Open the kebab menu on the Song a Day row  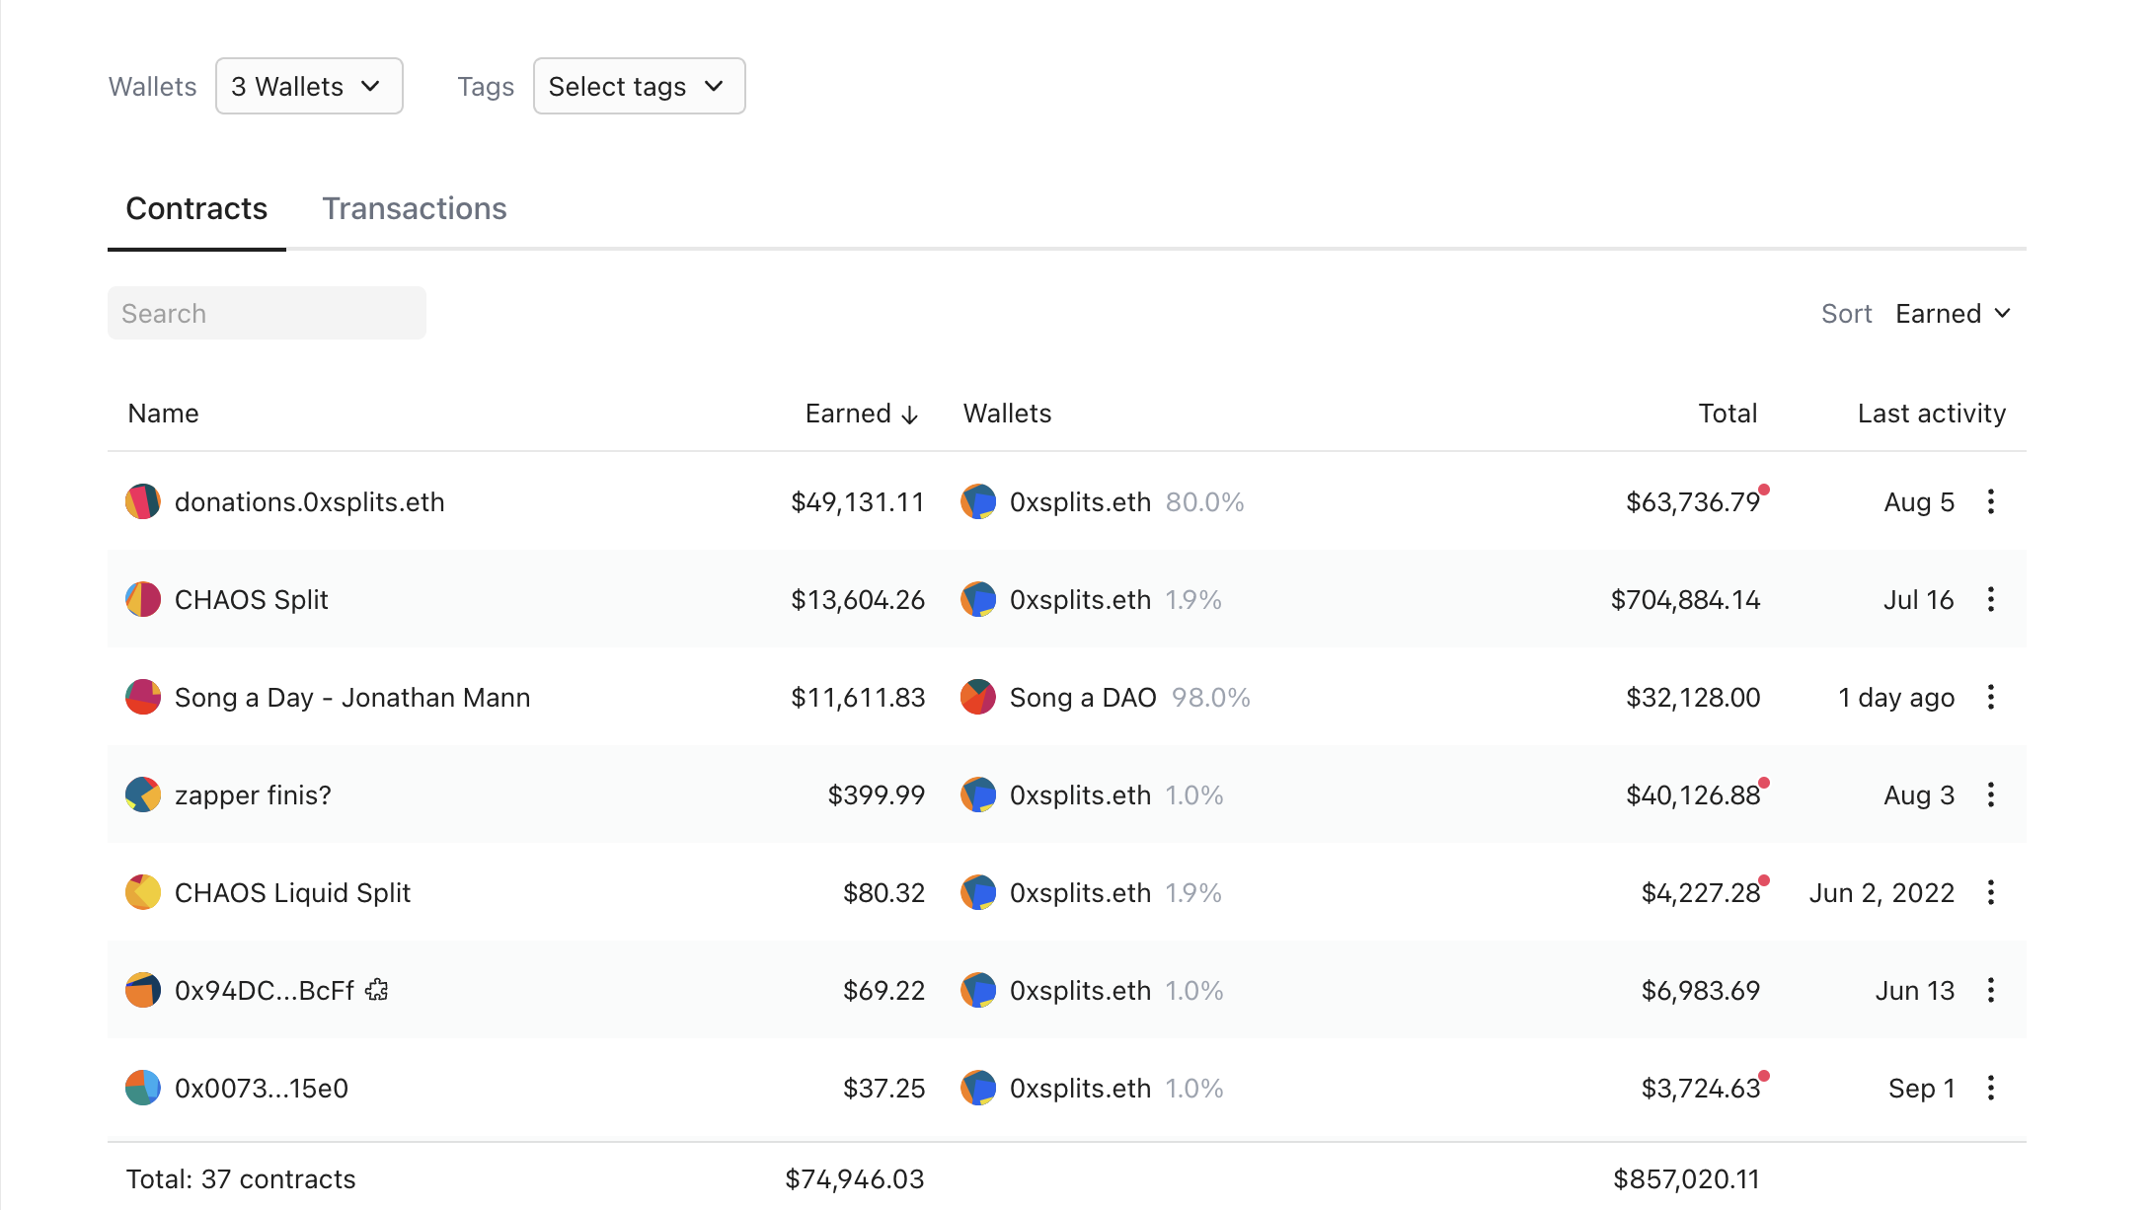pos(1991,697)
